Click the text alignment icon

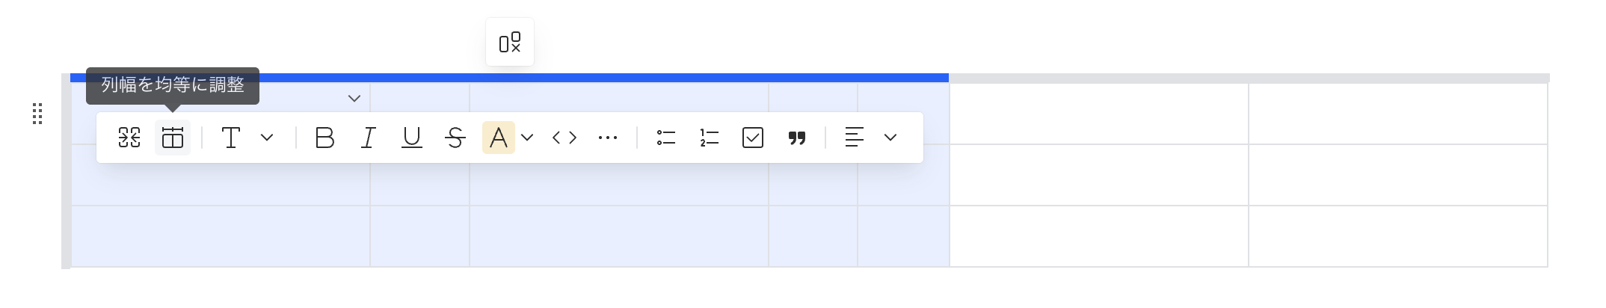click(855, 138)
